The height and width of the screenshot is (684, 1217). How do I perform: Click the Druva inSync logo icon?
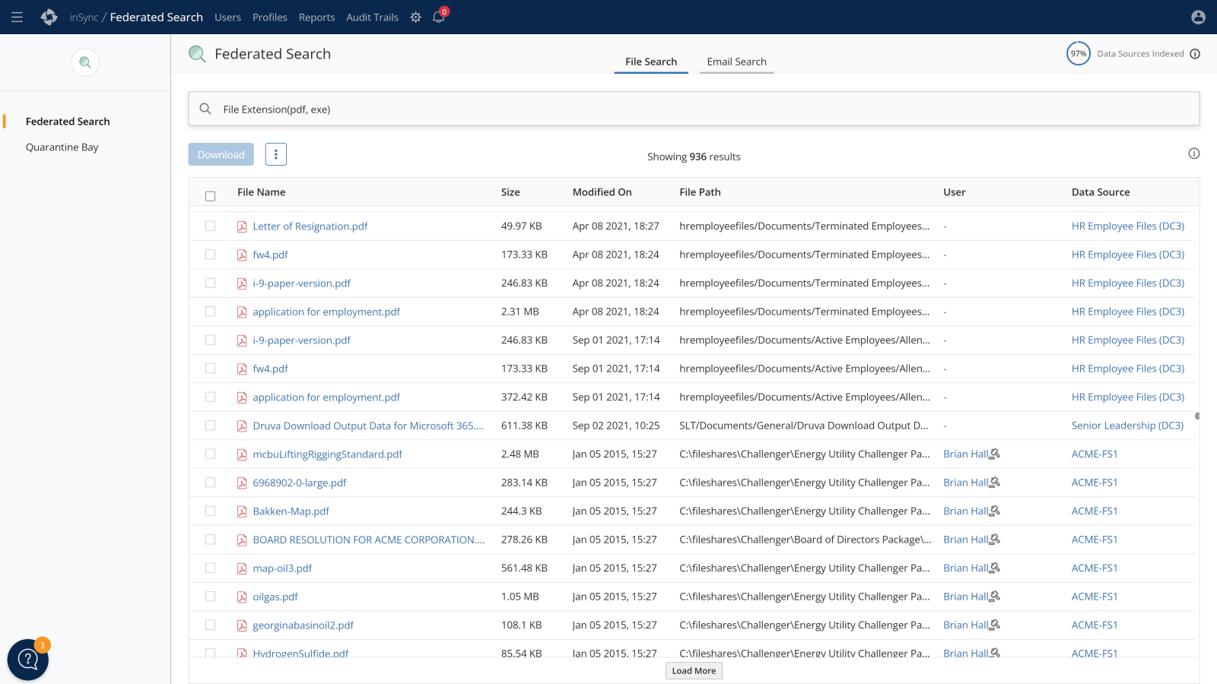(49, 17)
